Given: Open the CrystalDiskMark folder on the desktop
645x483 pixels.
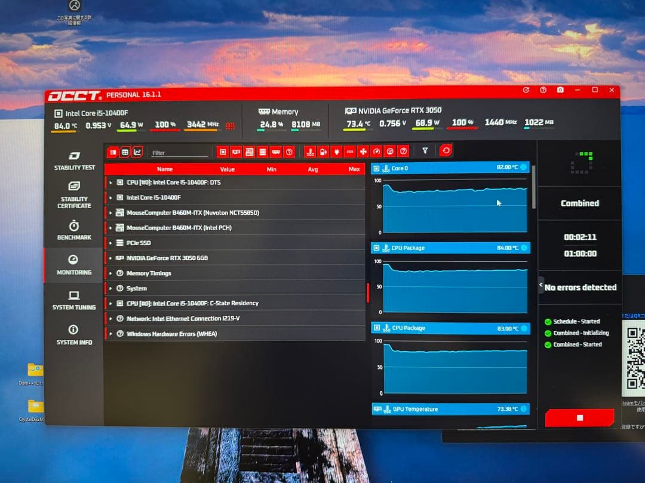Looking at the screenshot, I should [x=35, y=410].
